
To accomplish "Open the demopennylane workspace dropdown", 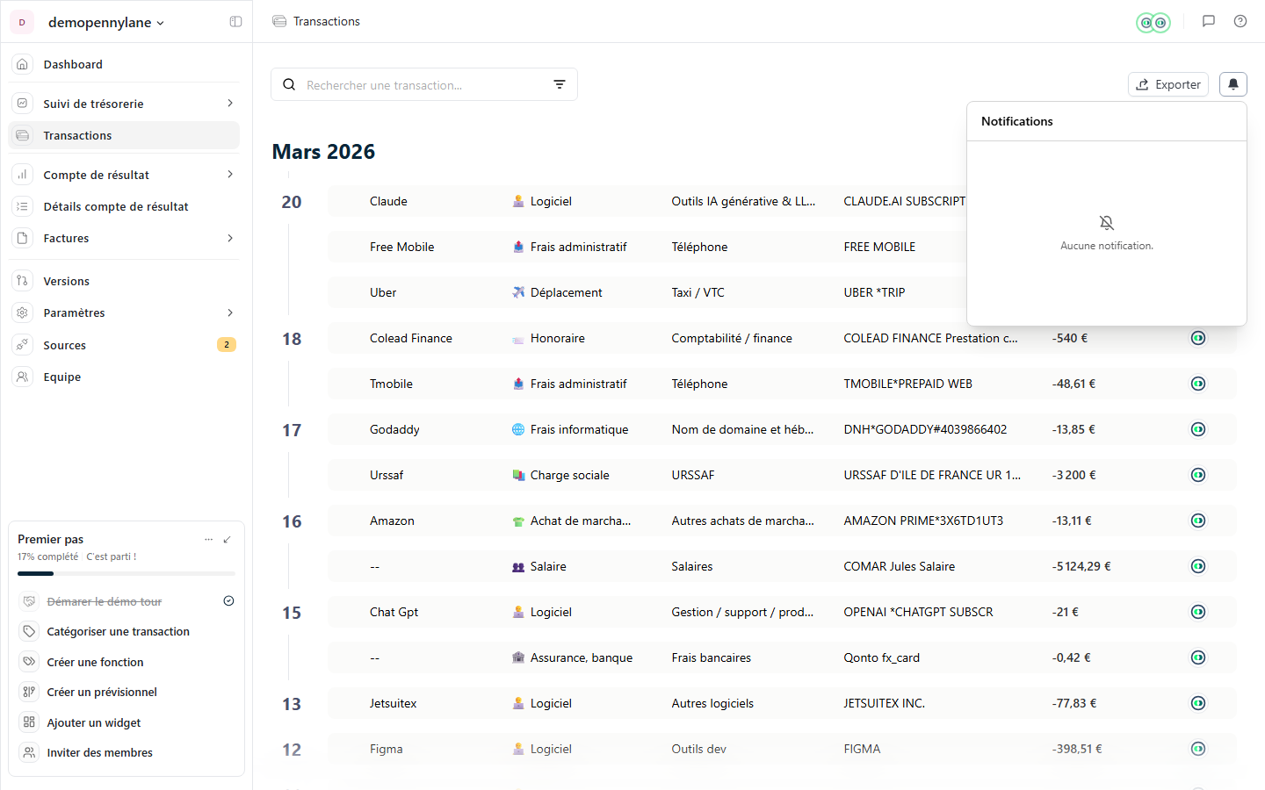I will click(106, 22).
